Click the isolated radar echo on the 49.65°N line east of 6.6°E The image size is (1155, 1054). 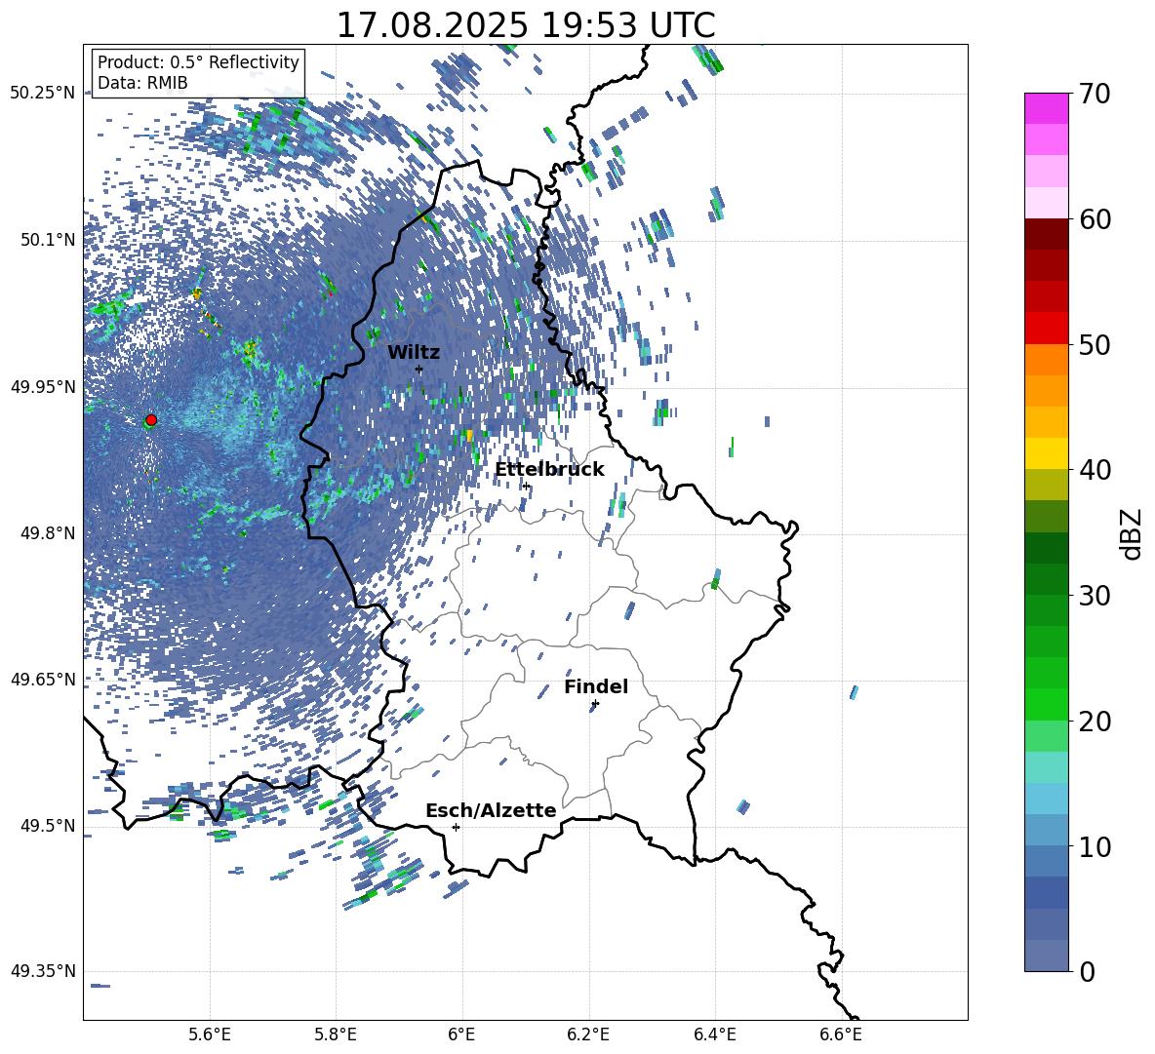click(x=854, y=692)
